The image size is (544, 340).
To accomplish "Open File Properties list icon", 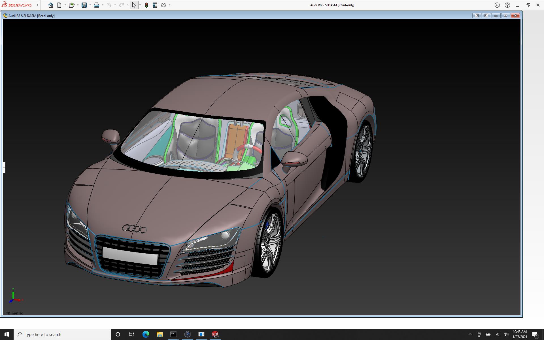I will point(155,5).
